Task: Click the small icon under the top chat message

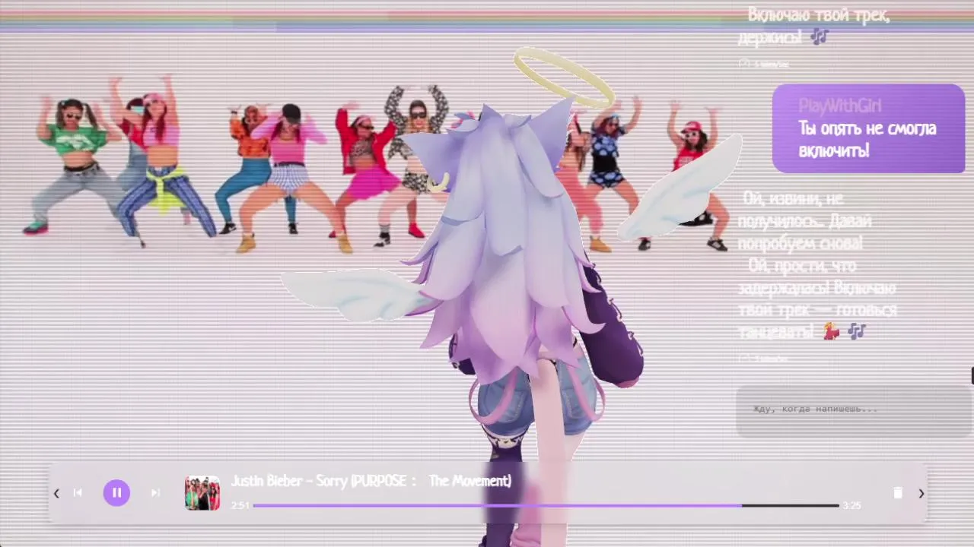Action: tap(743, 65)
